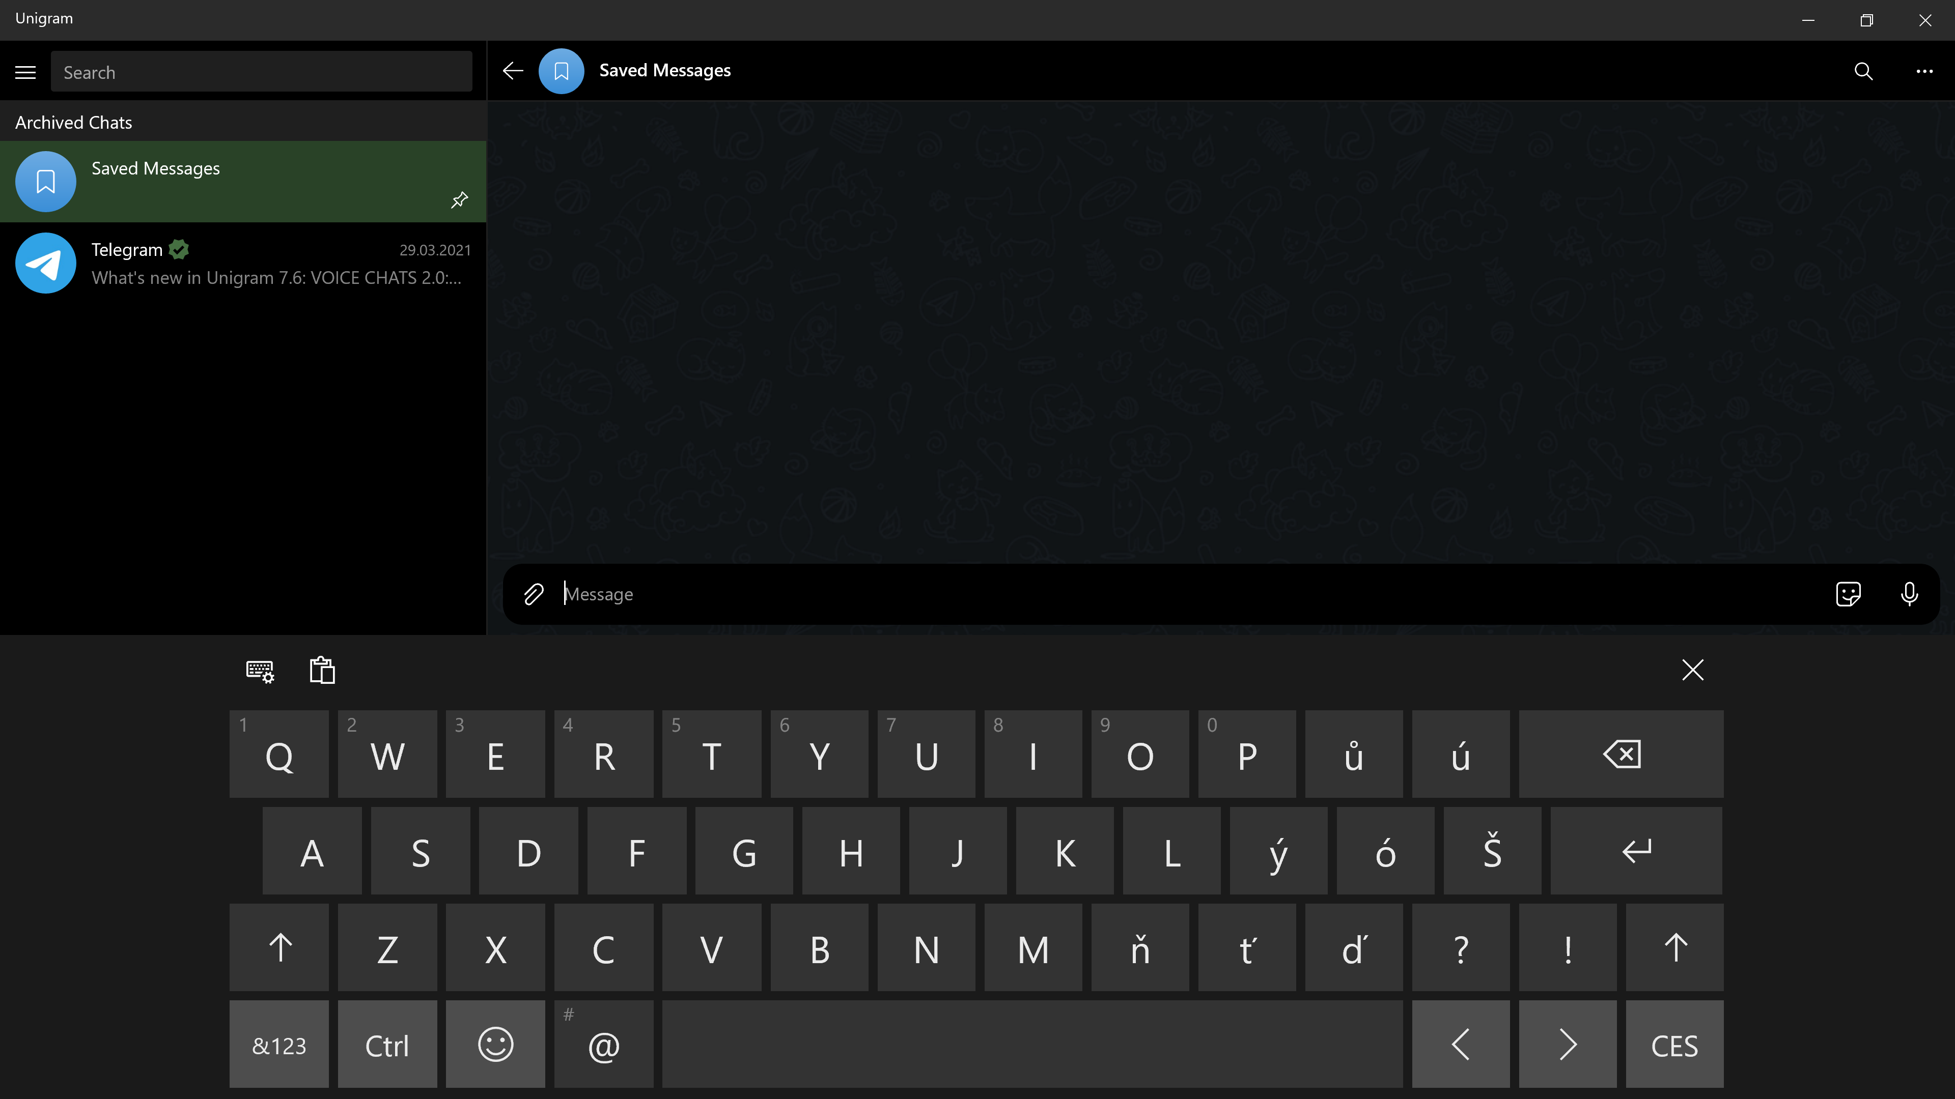Image resolution: width=1955 pixels, height=1099 pixels.
Task: Paste from clipboard using the clipboard icon
Action: pyautogui.click(x=322, y=671)
